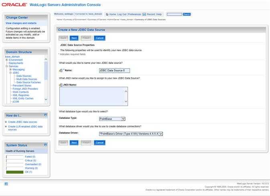This screenshot has width=270, height=196.
Task: Open Home link in top toolbar
Action: [x=113, y=14]
